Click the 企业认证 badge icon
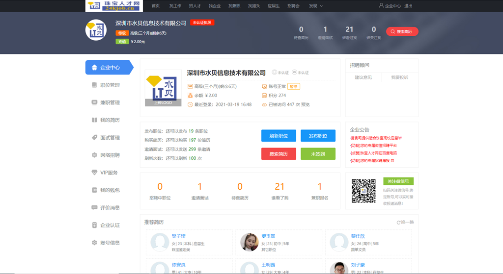Viewport: 503px width, 274px height. click(94, 225)
